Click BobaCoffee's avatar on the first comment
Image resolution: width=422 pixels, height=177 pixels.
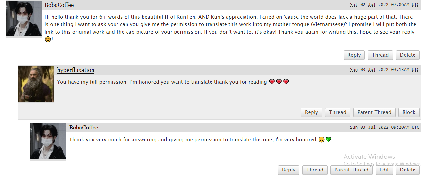click(24, 19)
